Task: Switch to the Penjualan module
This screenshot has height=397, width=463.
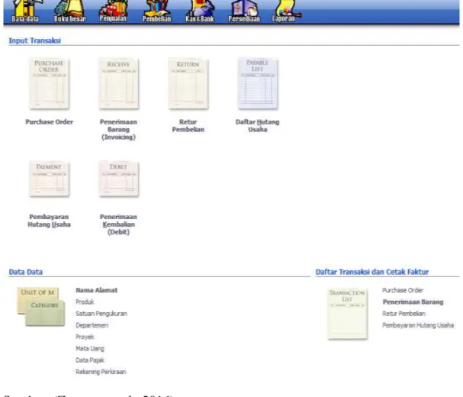Action: point(113,11)
